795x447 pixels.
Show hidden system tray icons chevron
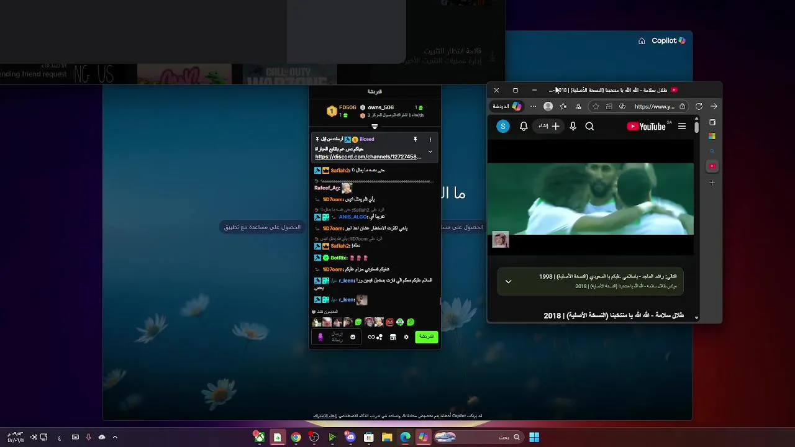click(115, 437)
